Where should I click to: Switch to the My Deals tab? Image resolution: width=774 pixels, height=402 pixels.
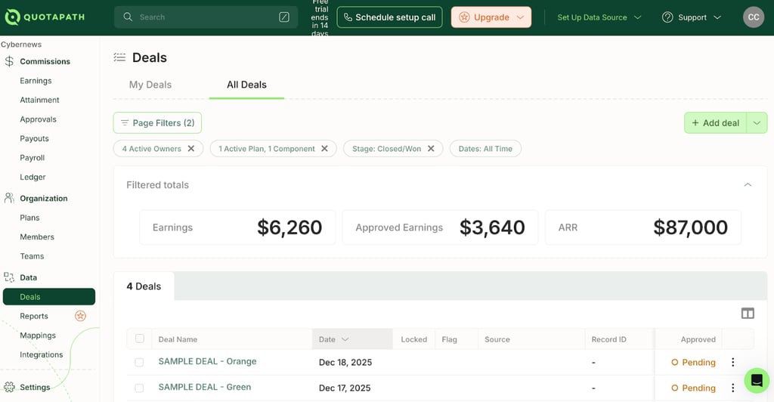click(150, 85)
